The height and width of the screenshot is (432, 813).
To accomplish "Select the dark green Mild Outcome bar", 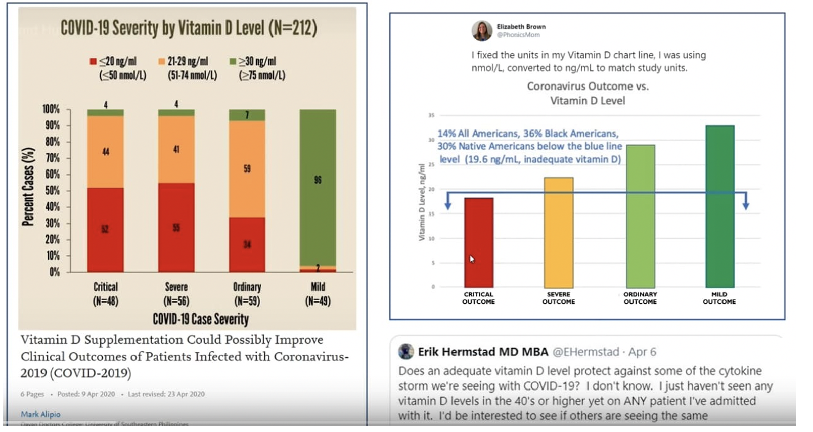I will [719, 206].
